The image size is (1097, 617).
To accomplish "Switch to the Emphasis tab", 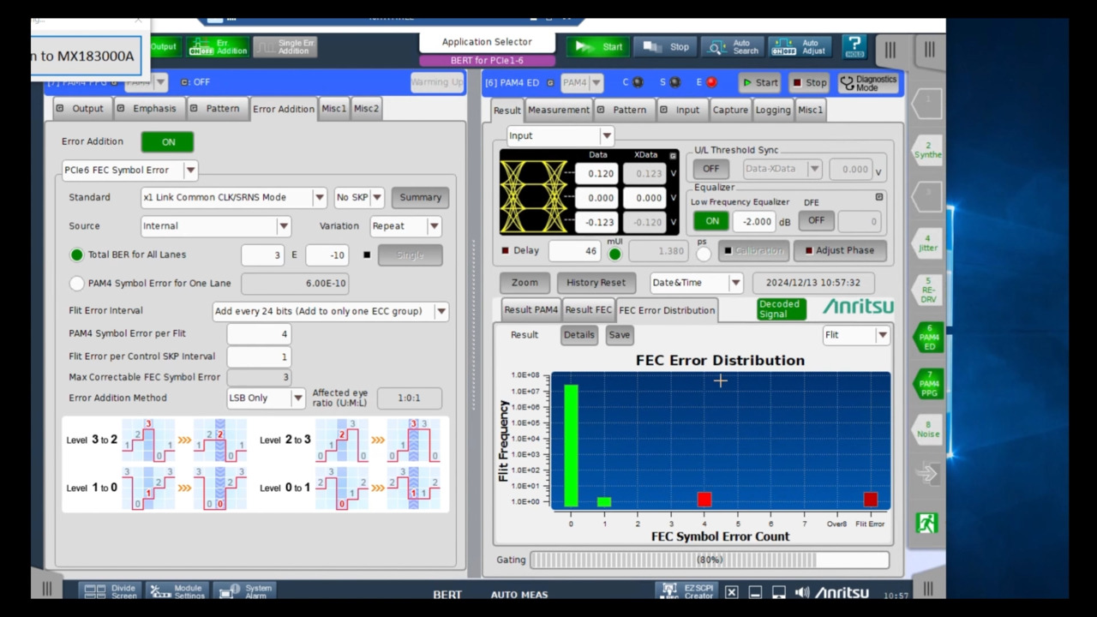I will 147,109.
